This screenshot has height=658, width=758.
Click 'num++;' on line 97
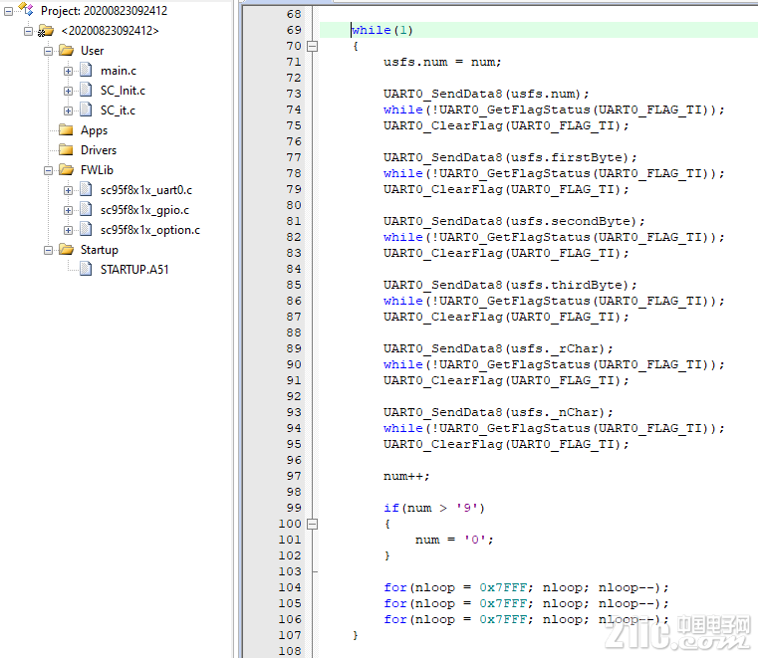(406, 477)
